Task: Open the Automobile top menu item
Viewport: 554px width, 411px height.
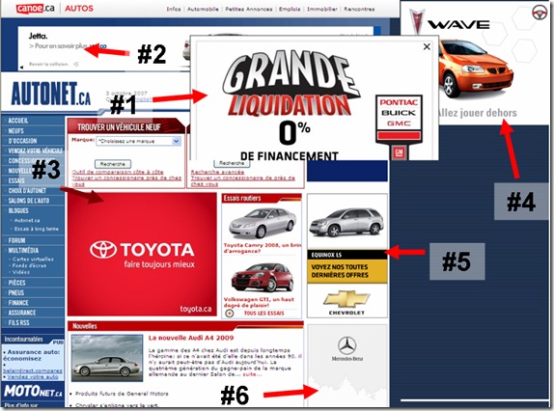Action: pyautogui.click(x=203, y=10)
